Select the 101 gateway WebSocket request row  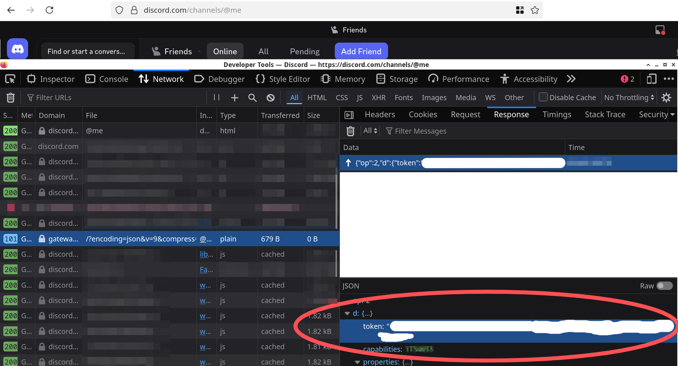pyautogui.click(x=170, y=239)
